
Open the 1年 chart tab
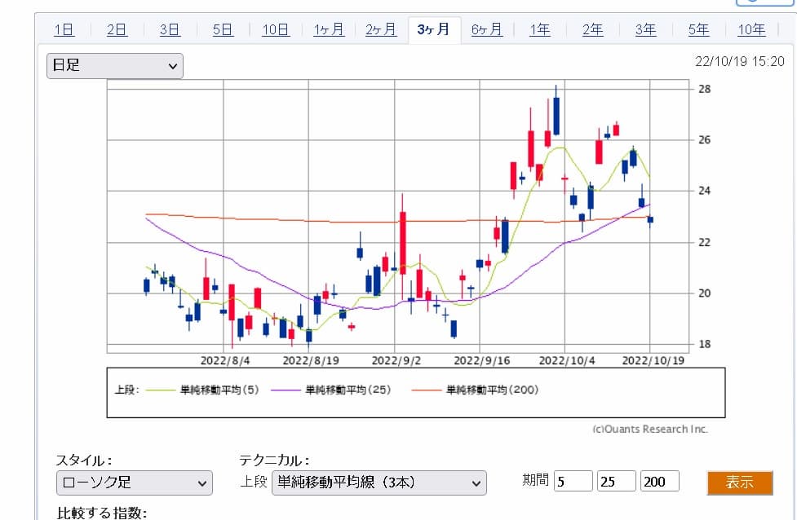coord(540,30)
